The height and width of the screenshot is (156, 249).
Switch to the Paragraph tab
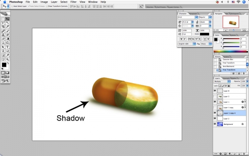(x=193, y=14)
